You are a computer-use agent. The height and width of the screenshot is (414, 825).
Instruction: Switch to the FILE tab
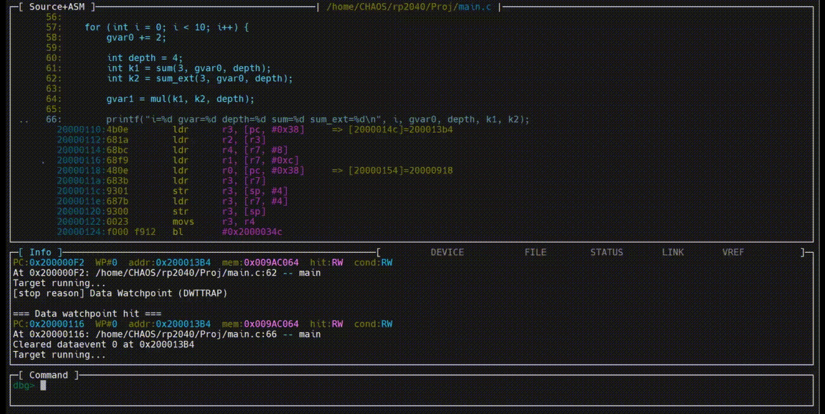pyautogui.click(x=535, y=252)
